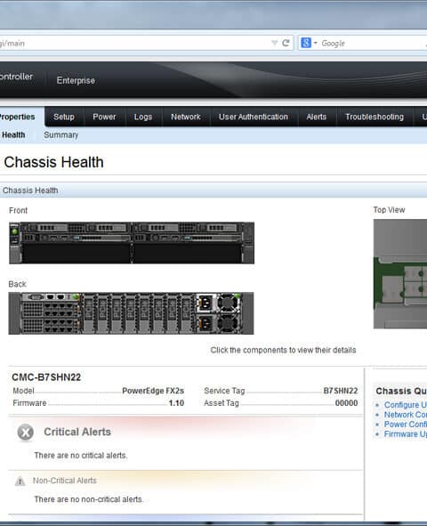The image size is (427, 526).
Task: Click the Front chassis view image
Action: click(132, 243)
